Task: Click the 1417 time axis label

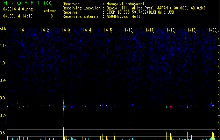Action: [x=149, y=30]
